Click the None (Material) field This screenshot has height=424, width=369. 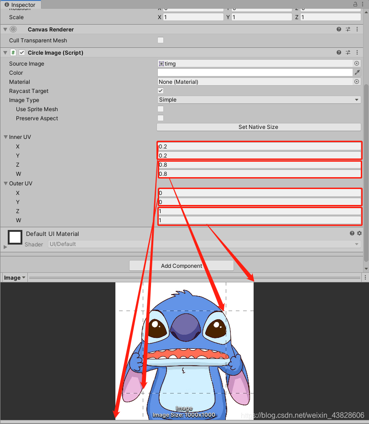coord(255,82)
